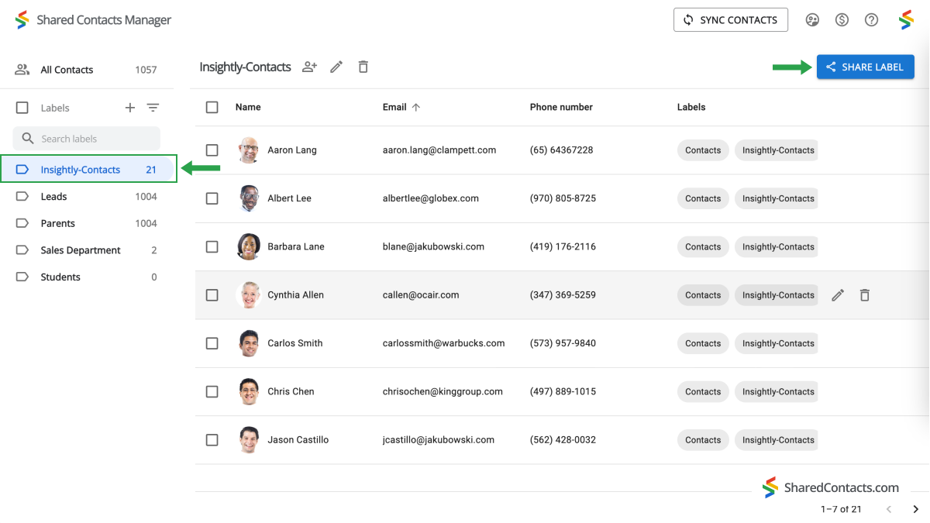930x523 pixels.
Task: Select Albert Lee's row checkbox
Action: [212, 198]
